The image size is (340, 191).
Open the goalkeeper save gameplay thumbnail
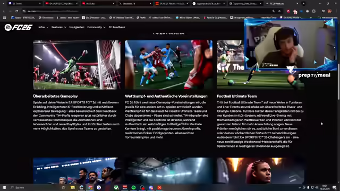pyautogui.click(x=76, y=65)
